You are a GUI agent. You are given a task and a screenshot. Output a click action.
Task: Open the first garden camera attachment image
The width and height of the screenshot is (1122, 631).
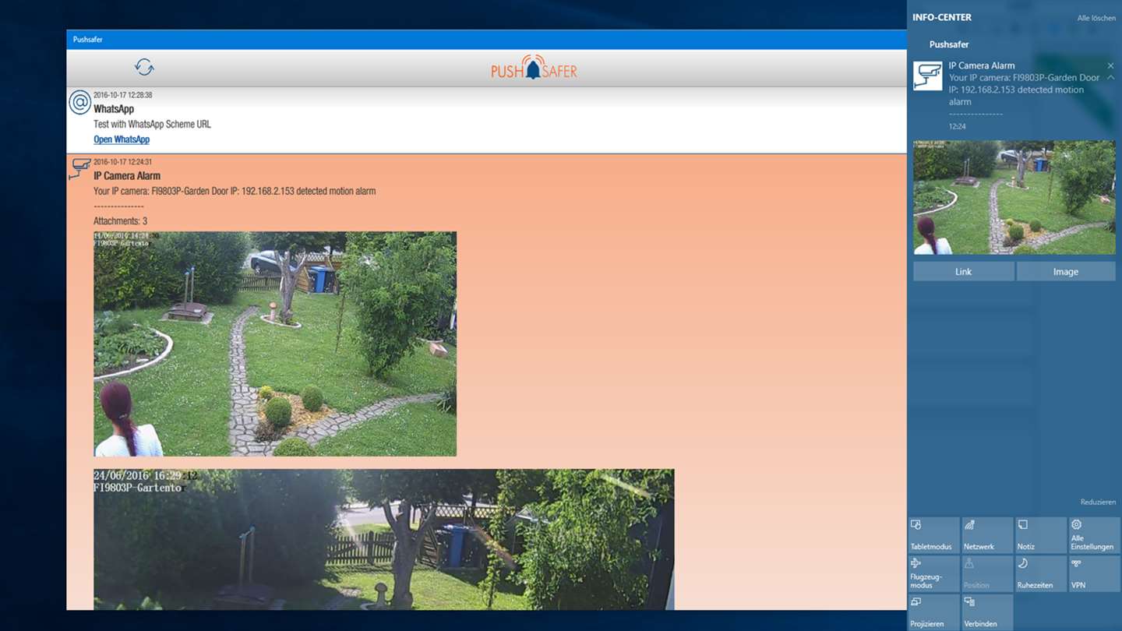(x=275, y=344)
